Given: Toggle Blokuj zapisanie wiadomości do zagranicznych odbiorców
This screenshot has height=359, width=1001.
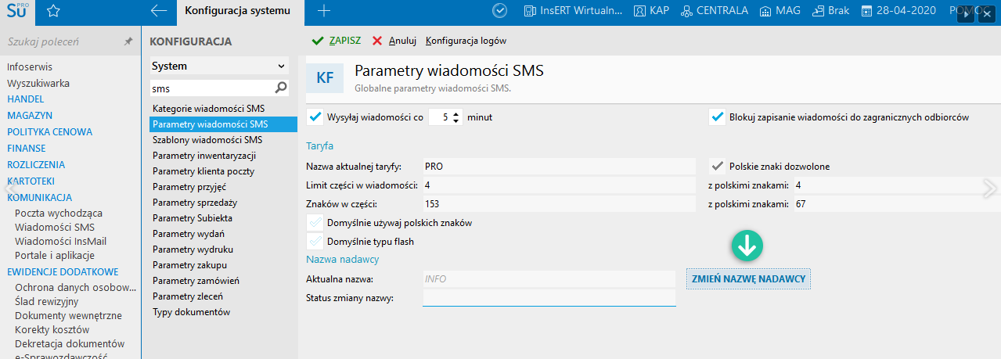Looking at the screenshot, I should (717, 117).
